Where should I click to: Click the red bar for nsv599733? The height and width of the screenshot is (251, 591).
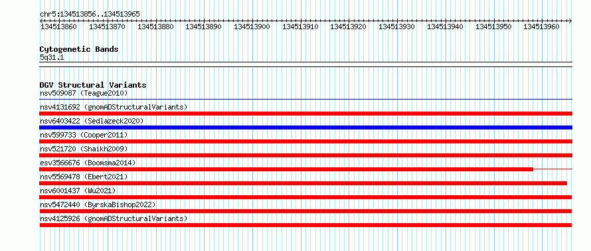(x=305, y=141)
